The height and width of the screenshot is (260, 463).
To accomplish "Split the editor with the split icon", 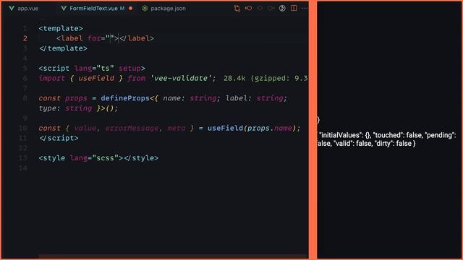I will (x=294, y=8).
